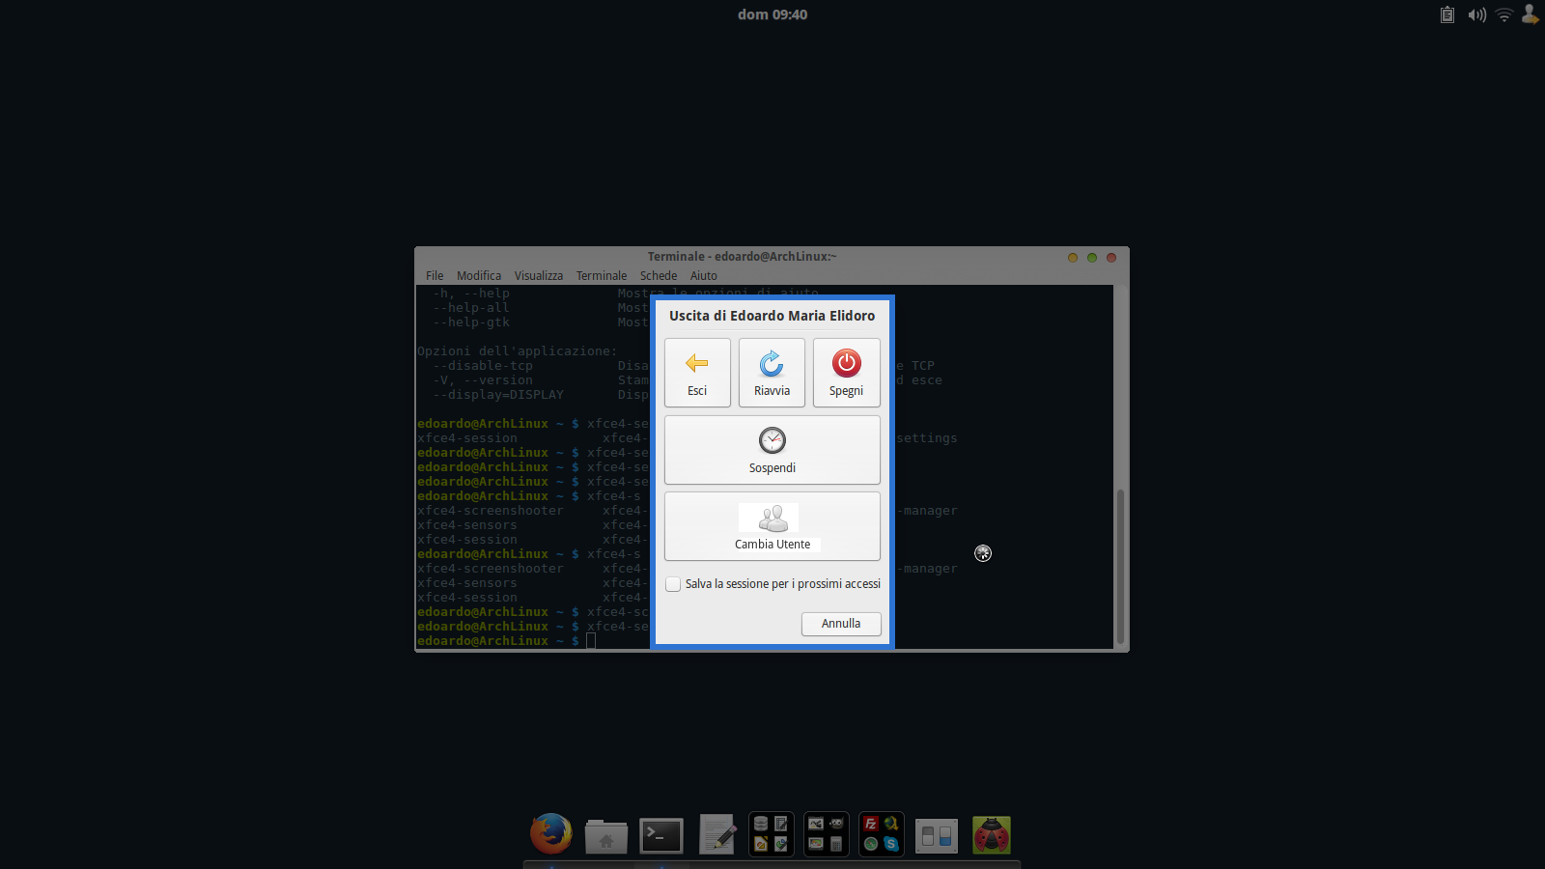The height and width of the screenshot is (869, 1545).
Task: Open the terminal icon in dock
Action: [x=661, y=836]
